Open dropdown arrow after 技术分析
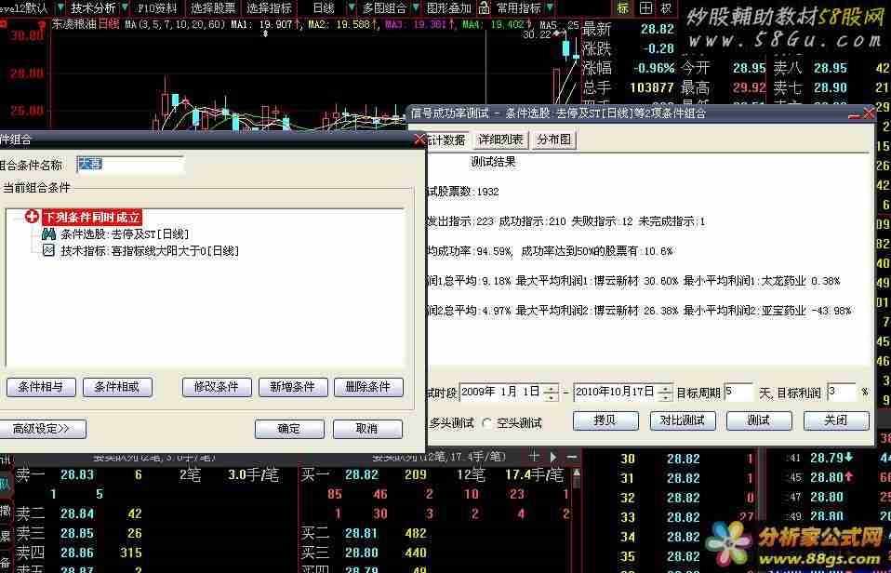The width and height of the screenshot is (891, 573). point(125,8)
